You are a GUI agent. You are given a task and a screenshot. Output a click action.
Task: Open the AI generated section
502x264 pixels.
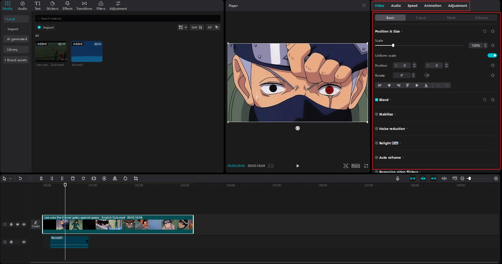point(16,39)
